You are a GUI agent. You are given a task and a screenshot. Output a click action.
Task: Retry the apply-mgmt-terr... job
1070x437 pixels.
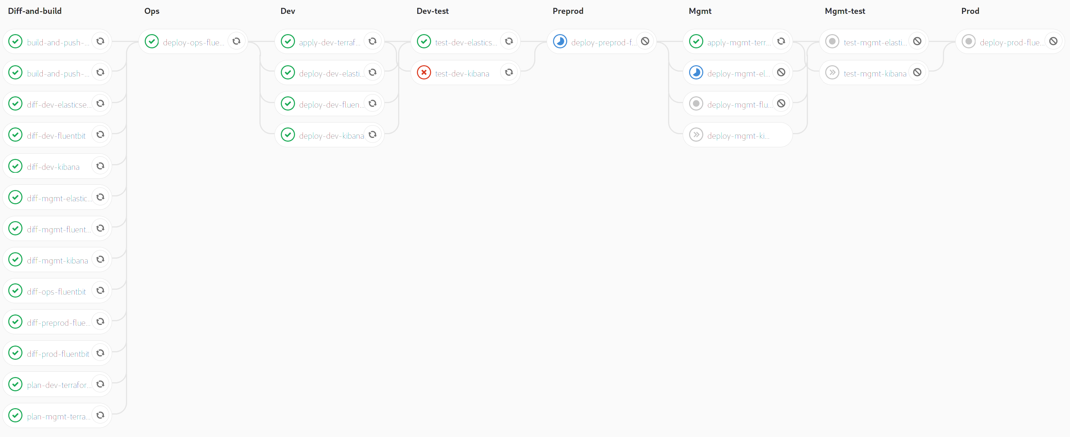[x=781, y=41]
